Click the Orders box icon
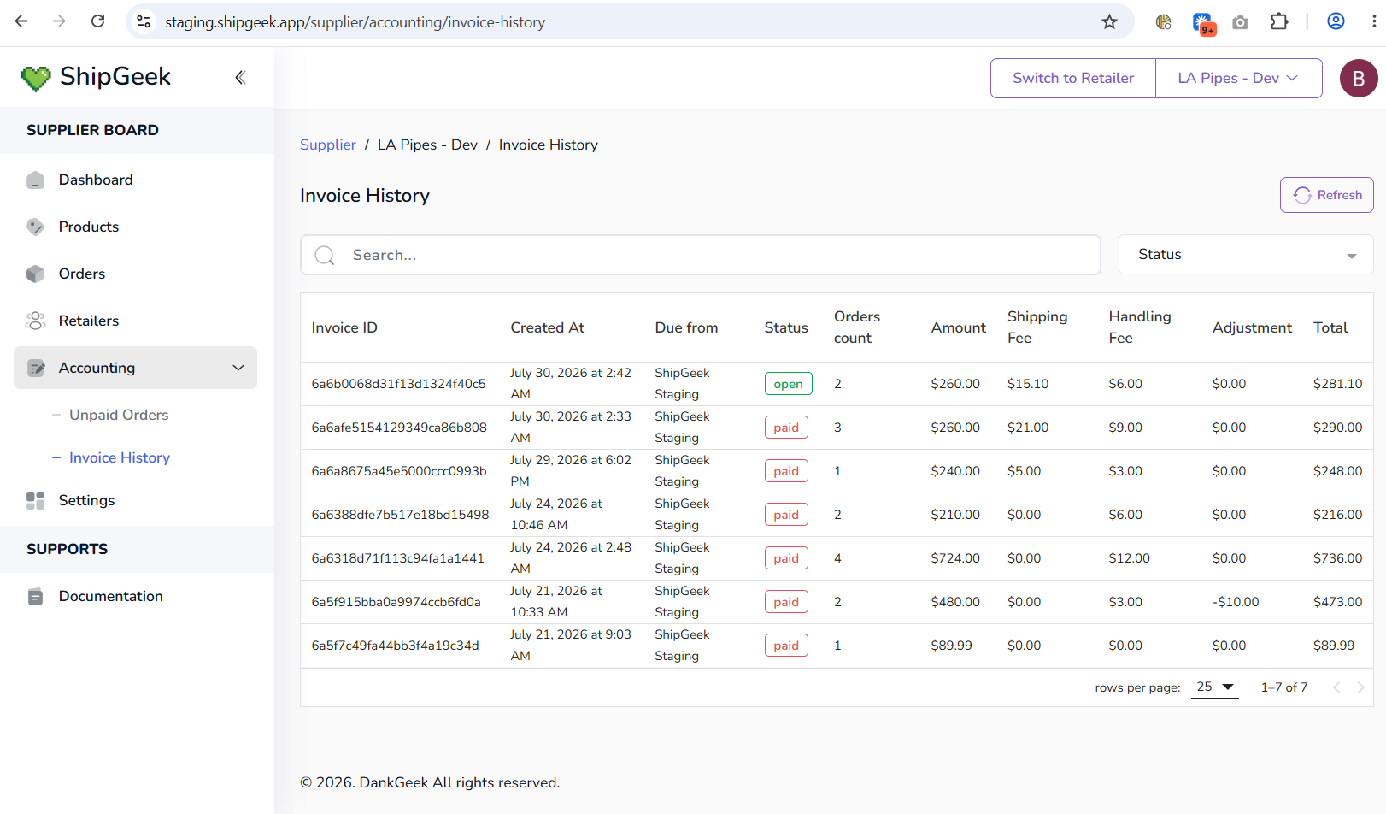The image size is (1386, 814). (x=35, y=274)
